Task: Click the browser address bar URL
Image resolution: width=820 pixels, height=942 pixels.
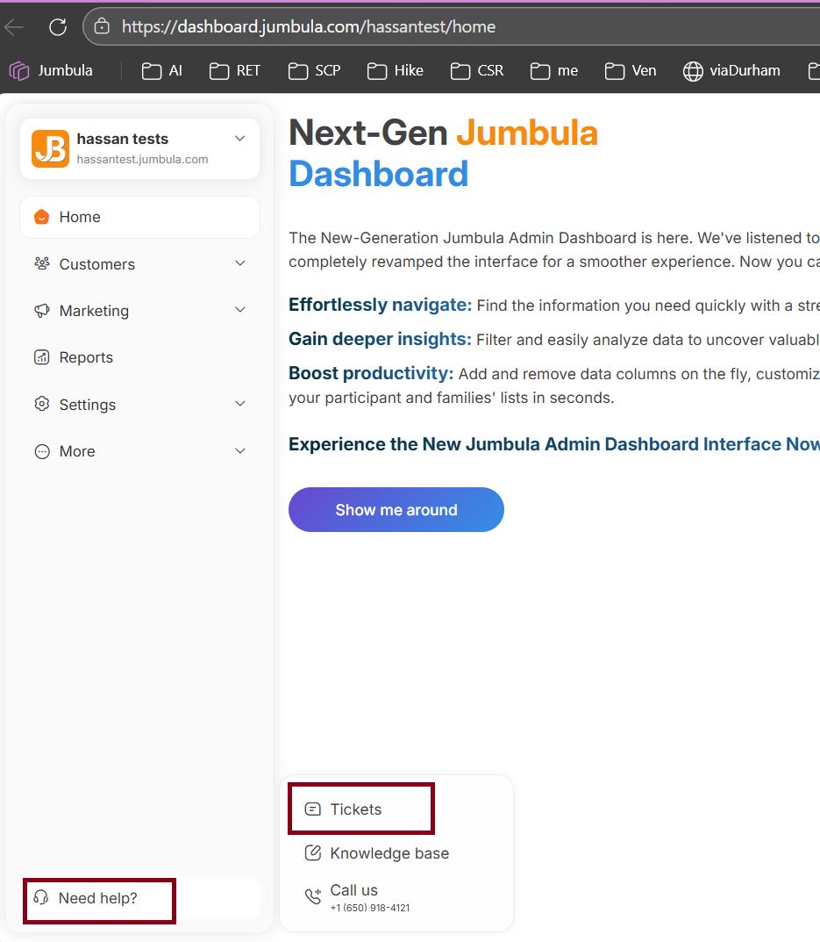Action: 308,27
